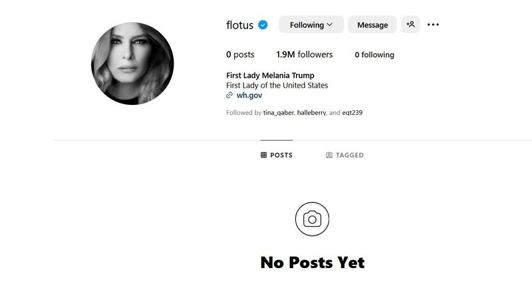Switch to the TAGGED tab
Image resolution: width=532 pixels, height=290 pixels.
[x=344, y=155]
